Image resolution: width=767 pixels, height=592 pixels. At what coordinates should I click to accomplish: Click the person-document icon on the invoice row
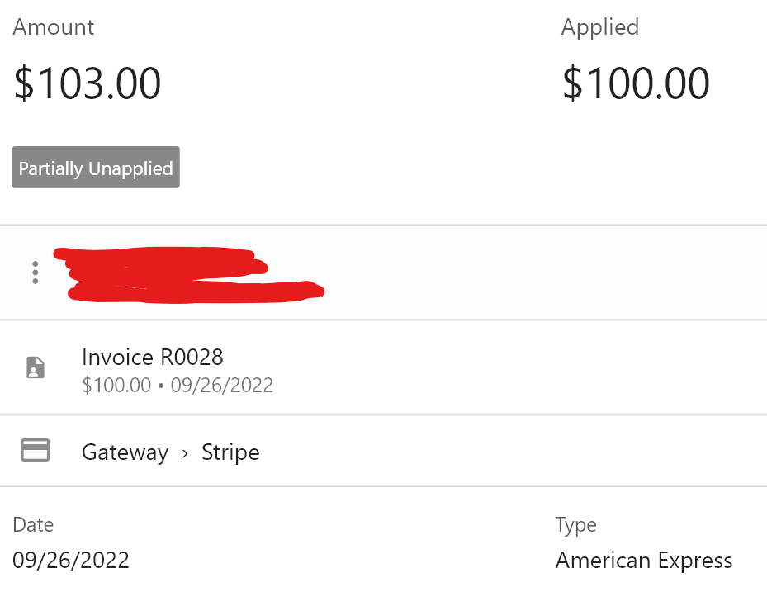coord(35,367)
